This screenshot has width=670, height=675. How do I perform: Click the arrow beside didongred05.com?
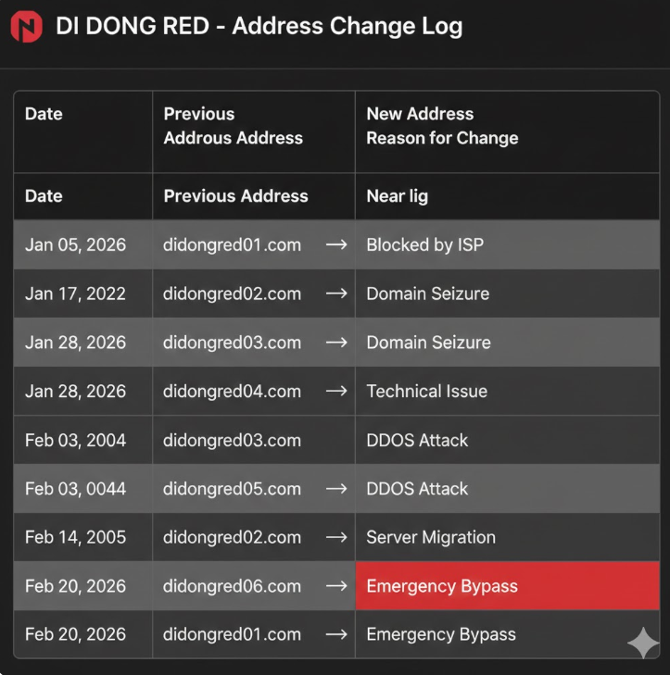336,489
